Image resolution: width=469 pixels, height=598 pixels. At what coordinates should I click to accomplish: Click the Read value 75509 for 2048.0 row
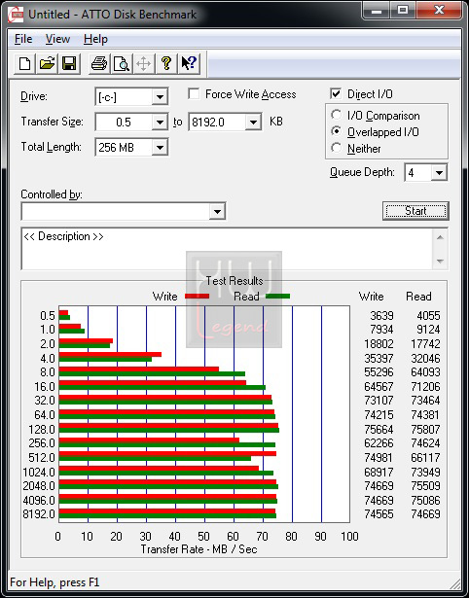pyautogui.click(x=425, y=486)
